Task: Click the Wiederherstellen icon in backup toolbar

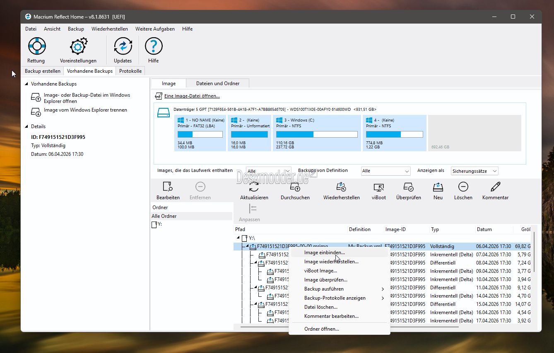Action: 341,187
